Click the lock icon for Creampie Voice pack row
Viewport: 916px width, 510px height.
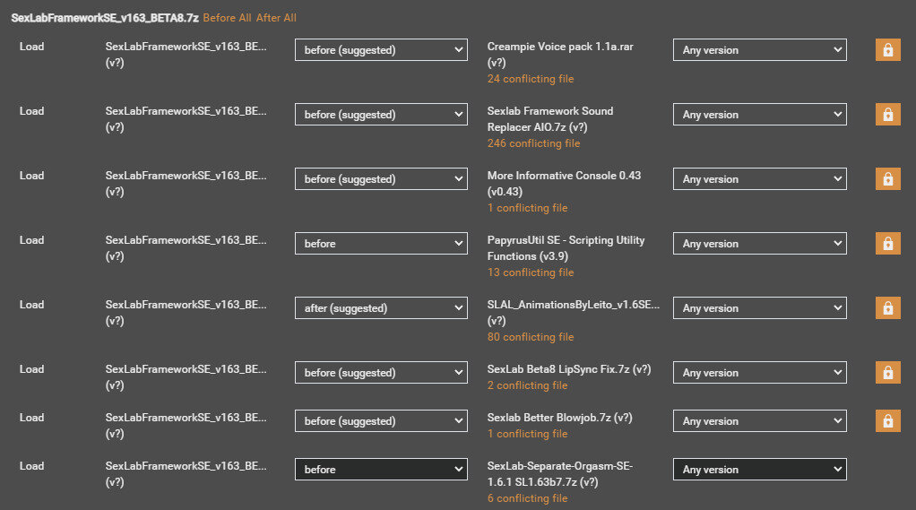[x=887, y=50]
